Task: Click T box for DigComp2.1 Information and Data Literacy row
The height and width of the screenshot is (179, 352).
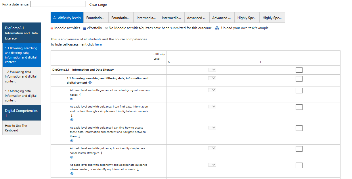Action: 299,70
